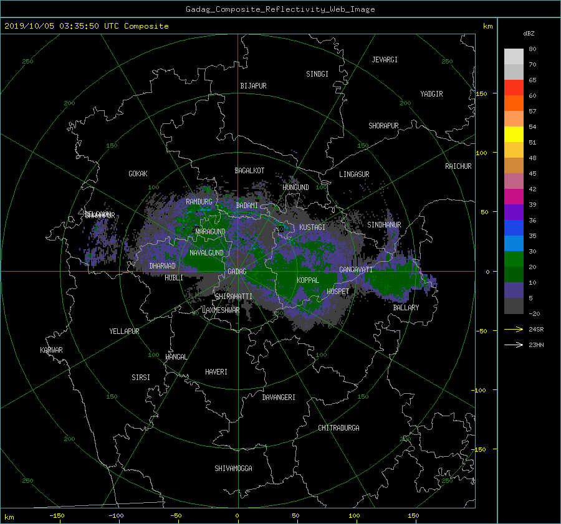
Task: Click the blue 35 dBZ legend swatch
Action: pyautogui.click(x=514, y=227)
